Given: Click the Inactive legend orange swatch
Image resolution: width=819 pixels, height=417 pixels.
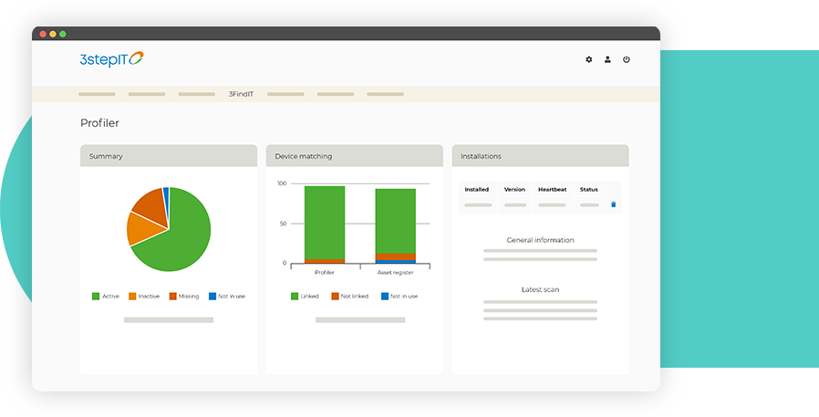Looking at the screenshot, I should pyautogui.click(x=132, y=297).
